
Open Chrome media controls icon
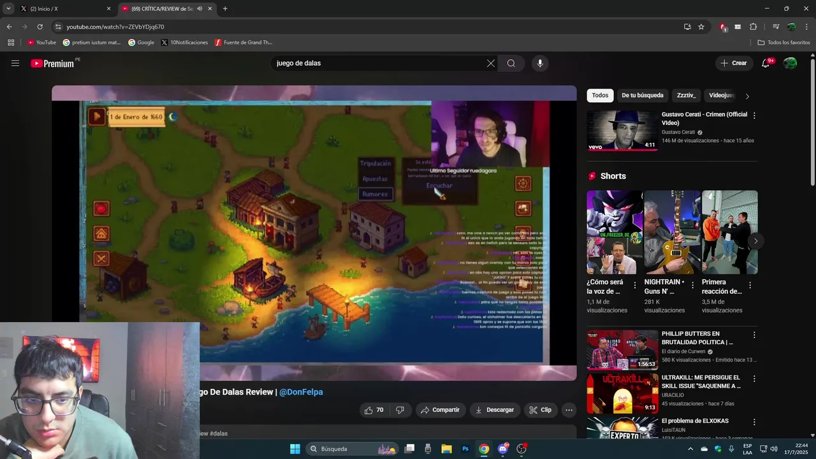click(776, 27)
